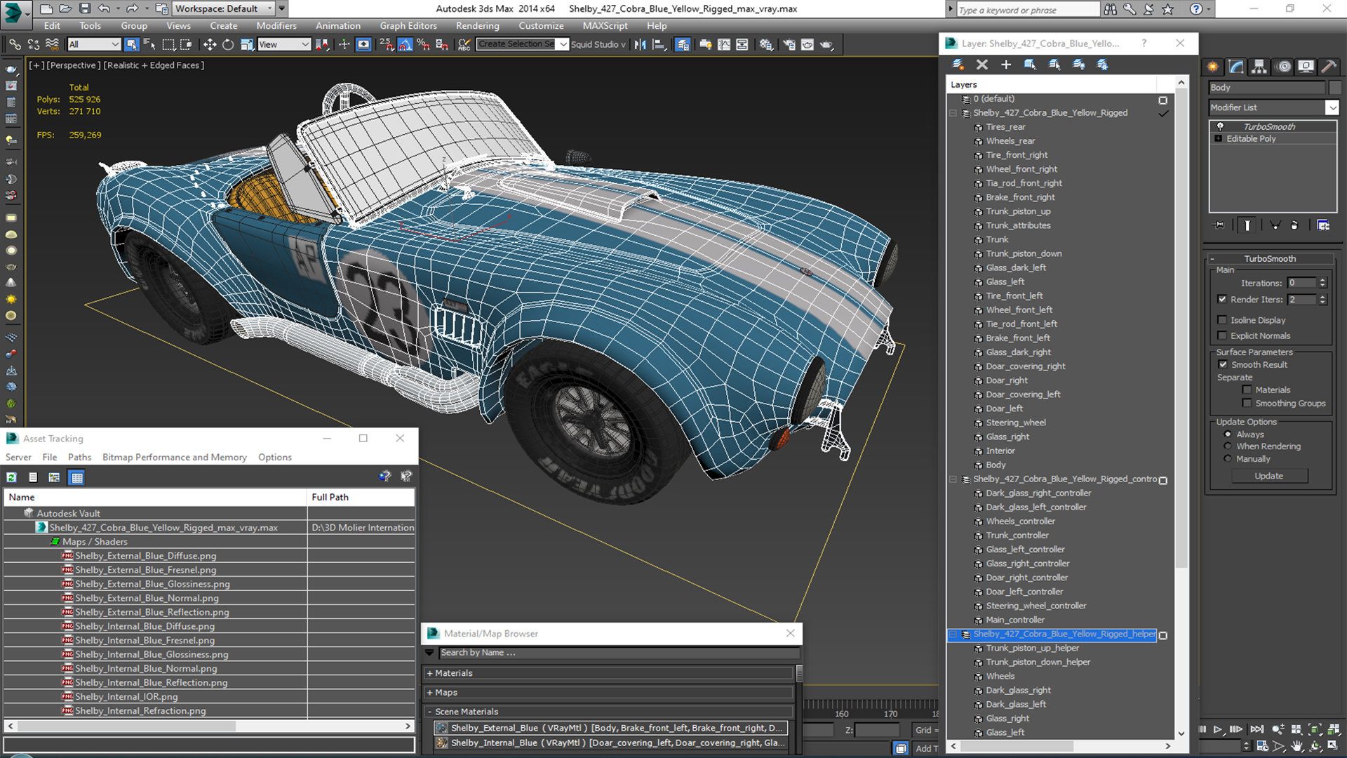
Task: Click the Body object color swatch
Action: click(x=1335, y=88)
